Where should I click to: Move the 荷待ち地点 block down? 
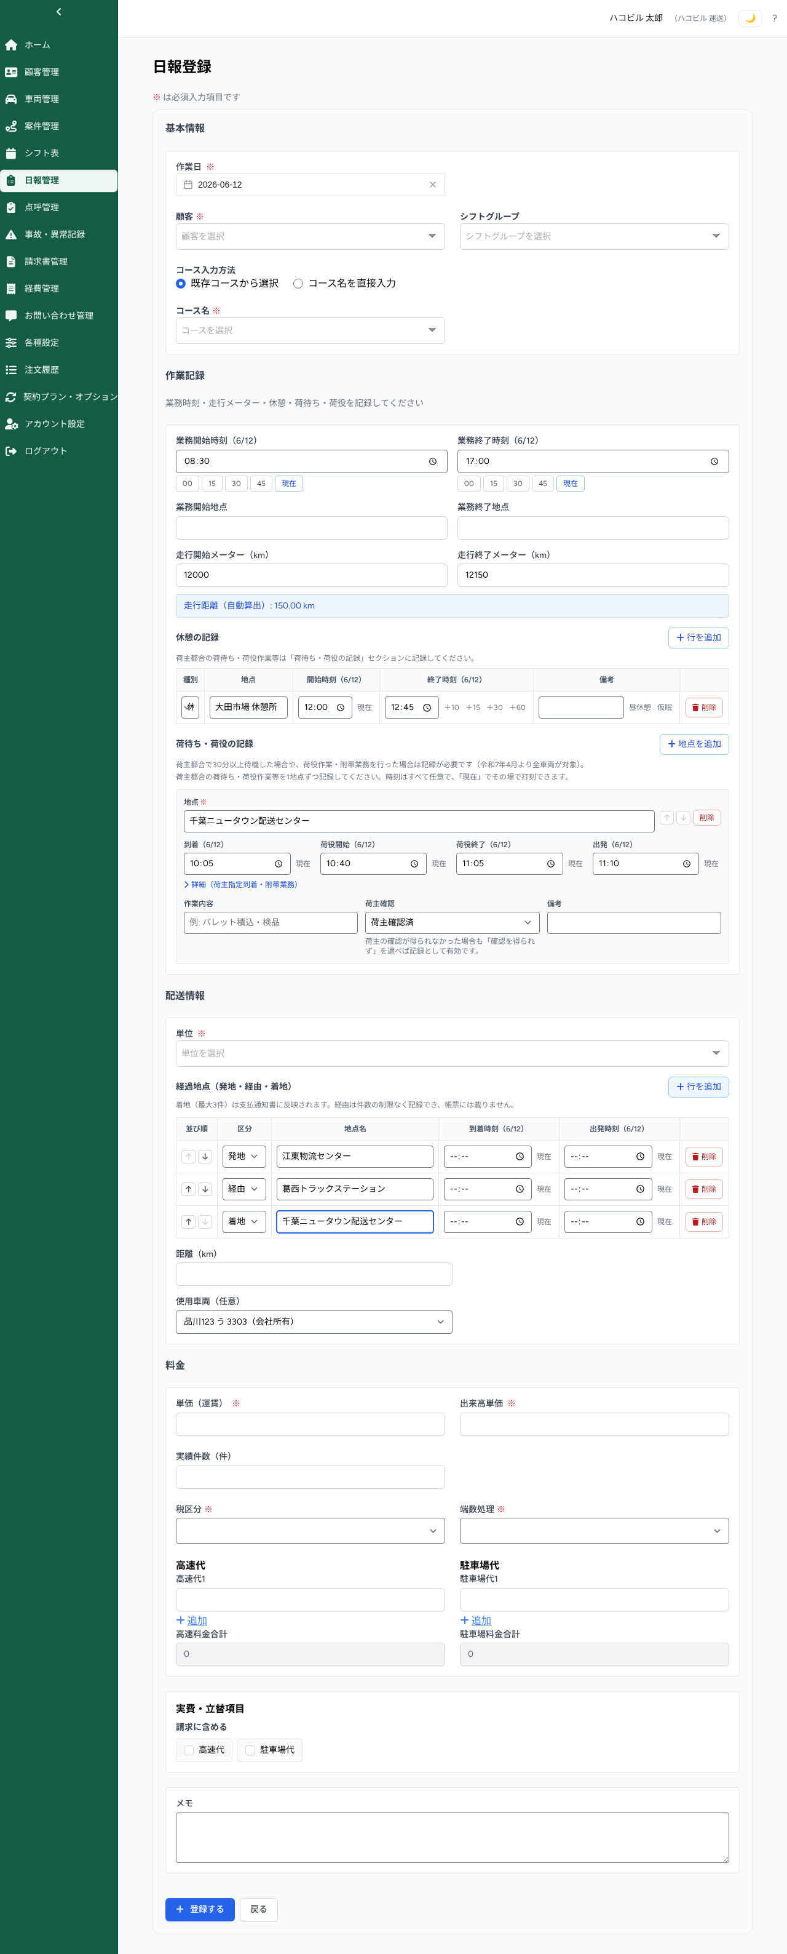tap(683, 818)
